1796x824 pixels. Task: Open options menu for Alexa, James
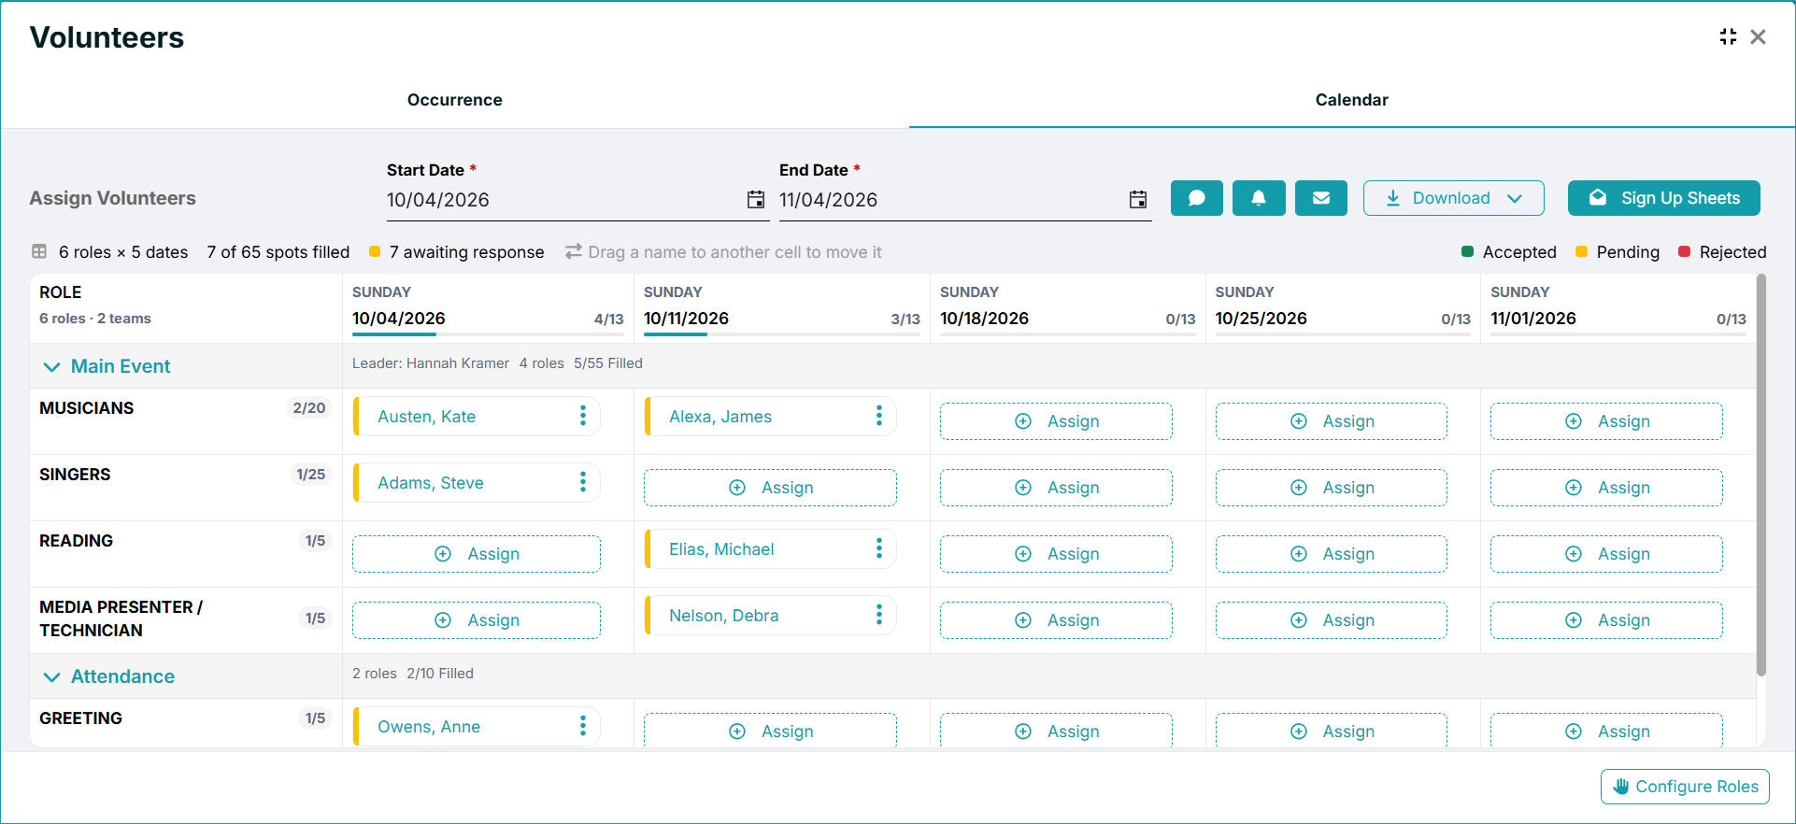click(x=879, y=416)
